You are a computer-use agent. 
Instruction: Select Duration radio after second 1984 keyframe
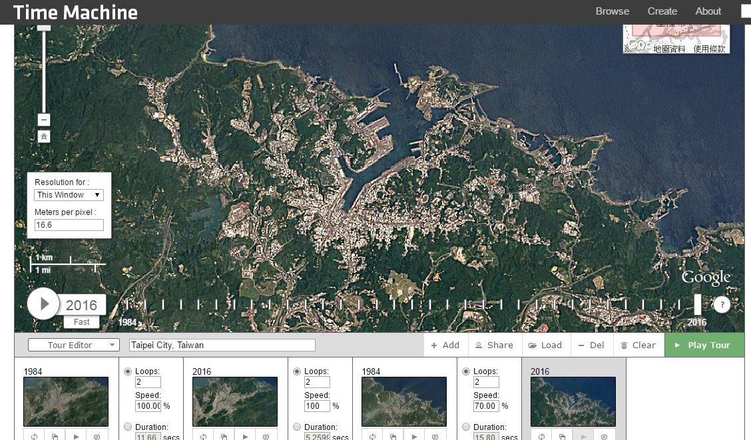pos(466,427)
